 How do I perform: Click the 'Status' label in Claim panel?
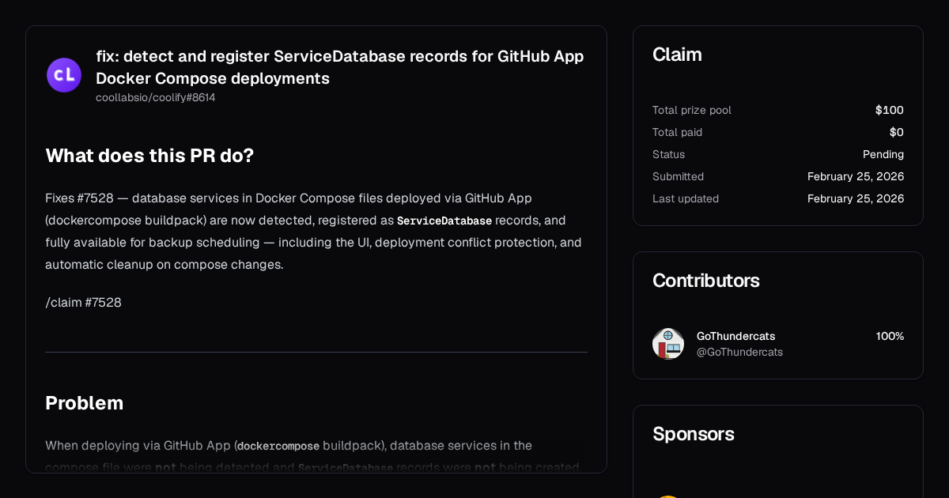click(669, 154)
